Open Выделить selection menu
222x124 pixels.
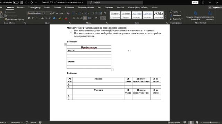point(176,19)
